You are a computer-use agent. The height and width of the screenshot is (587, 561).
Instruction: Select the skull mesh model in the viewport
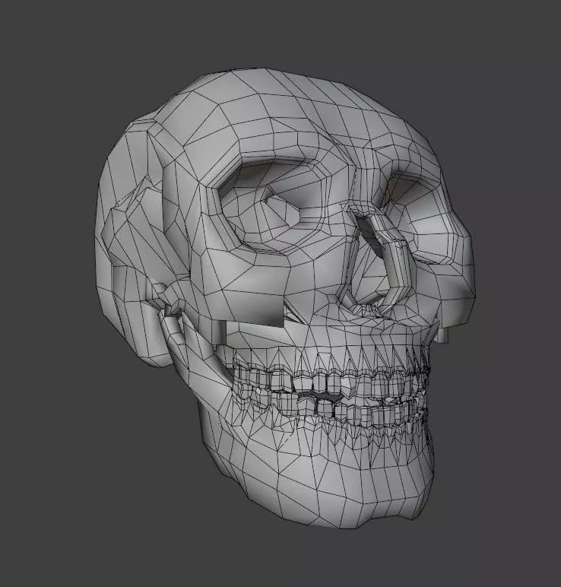coord(284,300)
